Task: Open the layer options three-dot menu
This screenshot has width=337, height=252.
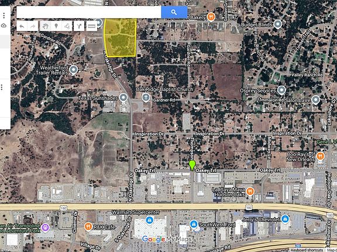Action: pos(2,87)
